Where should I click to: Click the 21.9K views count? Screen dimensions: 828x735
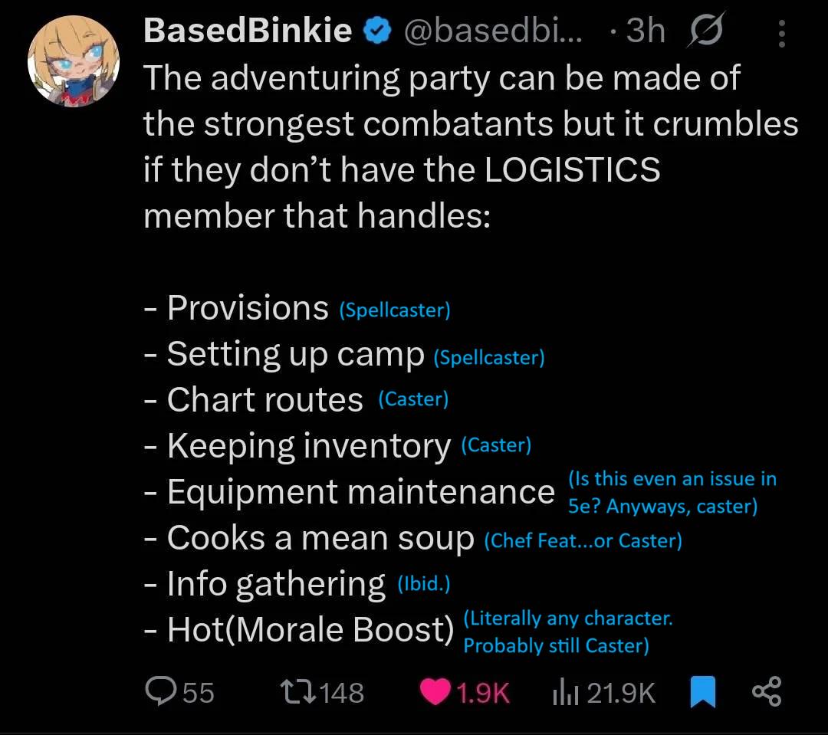click(x=621, y=693)
